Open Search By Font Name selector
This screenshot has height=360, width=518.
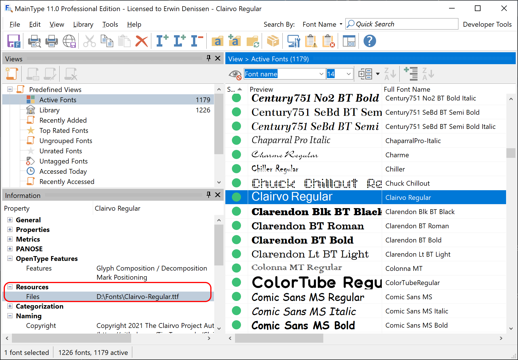click(322, 24)
